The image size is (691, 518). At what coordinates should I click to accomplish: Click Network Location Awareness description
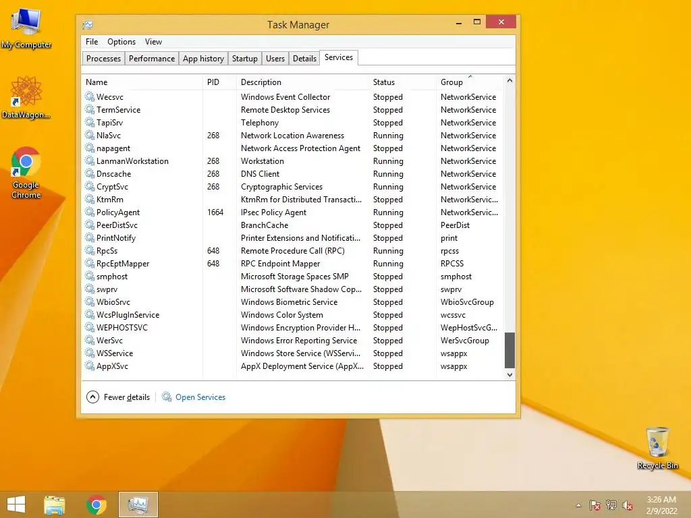(x=292, y=135)
